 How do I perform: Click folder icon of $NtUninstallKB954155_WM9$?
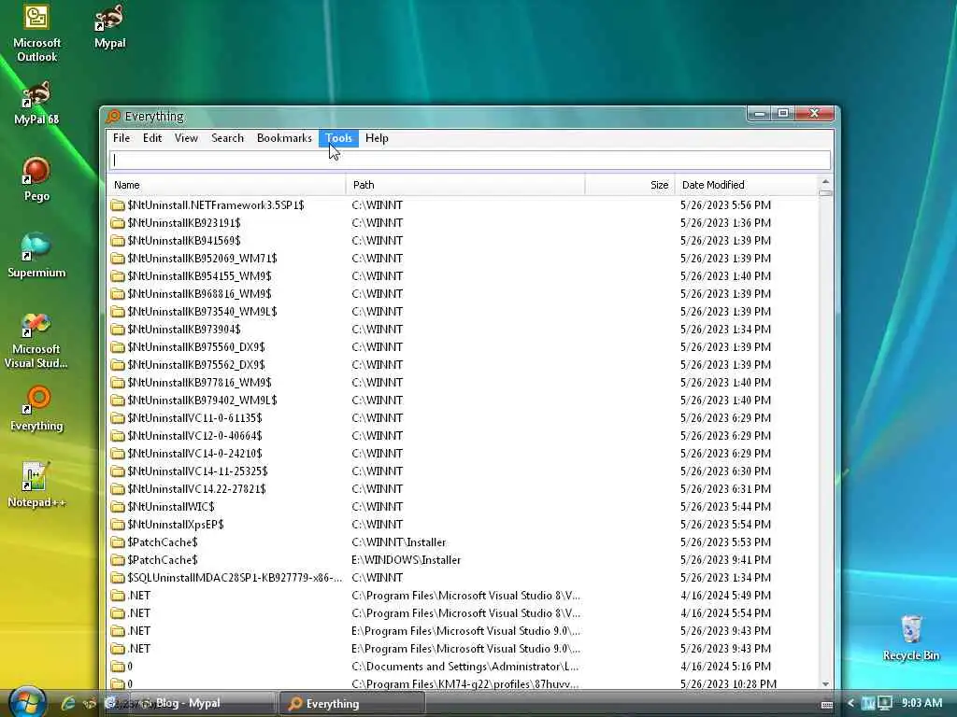click(x=117, y=276)
